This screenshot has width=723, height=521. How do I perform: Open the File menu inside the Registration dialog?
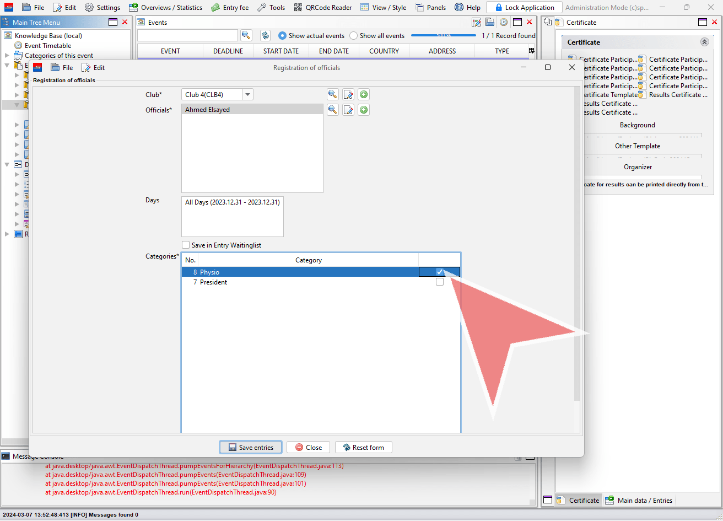click(62, 67)
